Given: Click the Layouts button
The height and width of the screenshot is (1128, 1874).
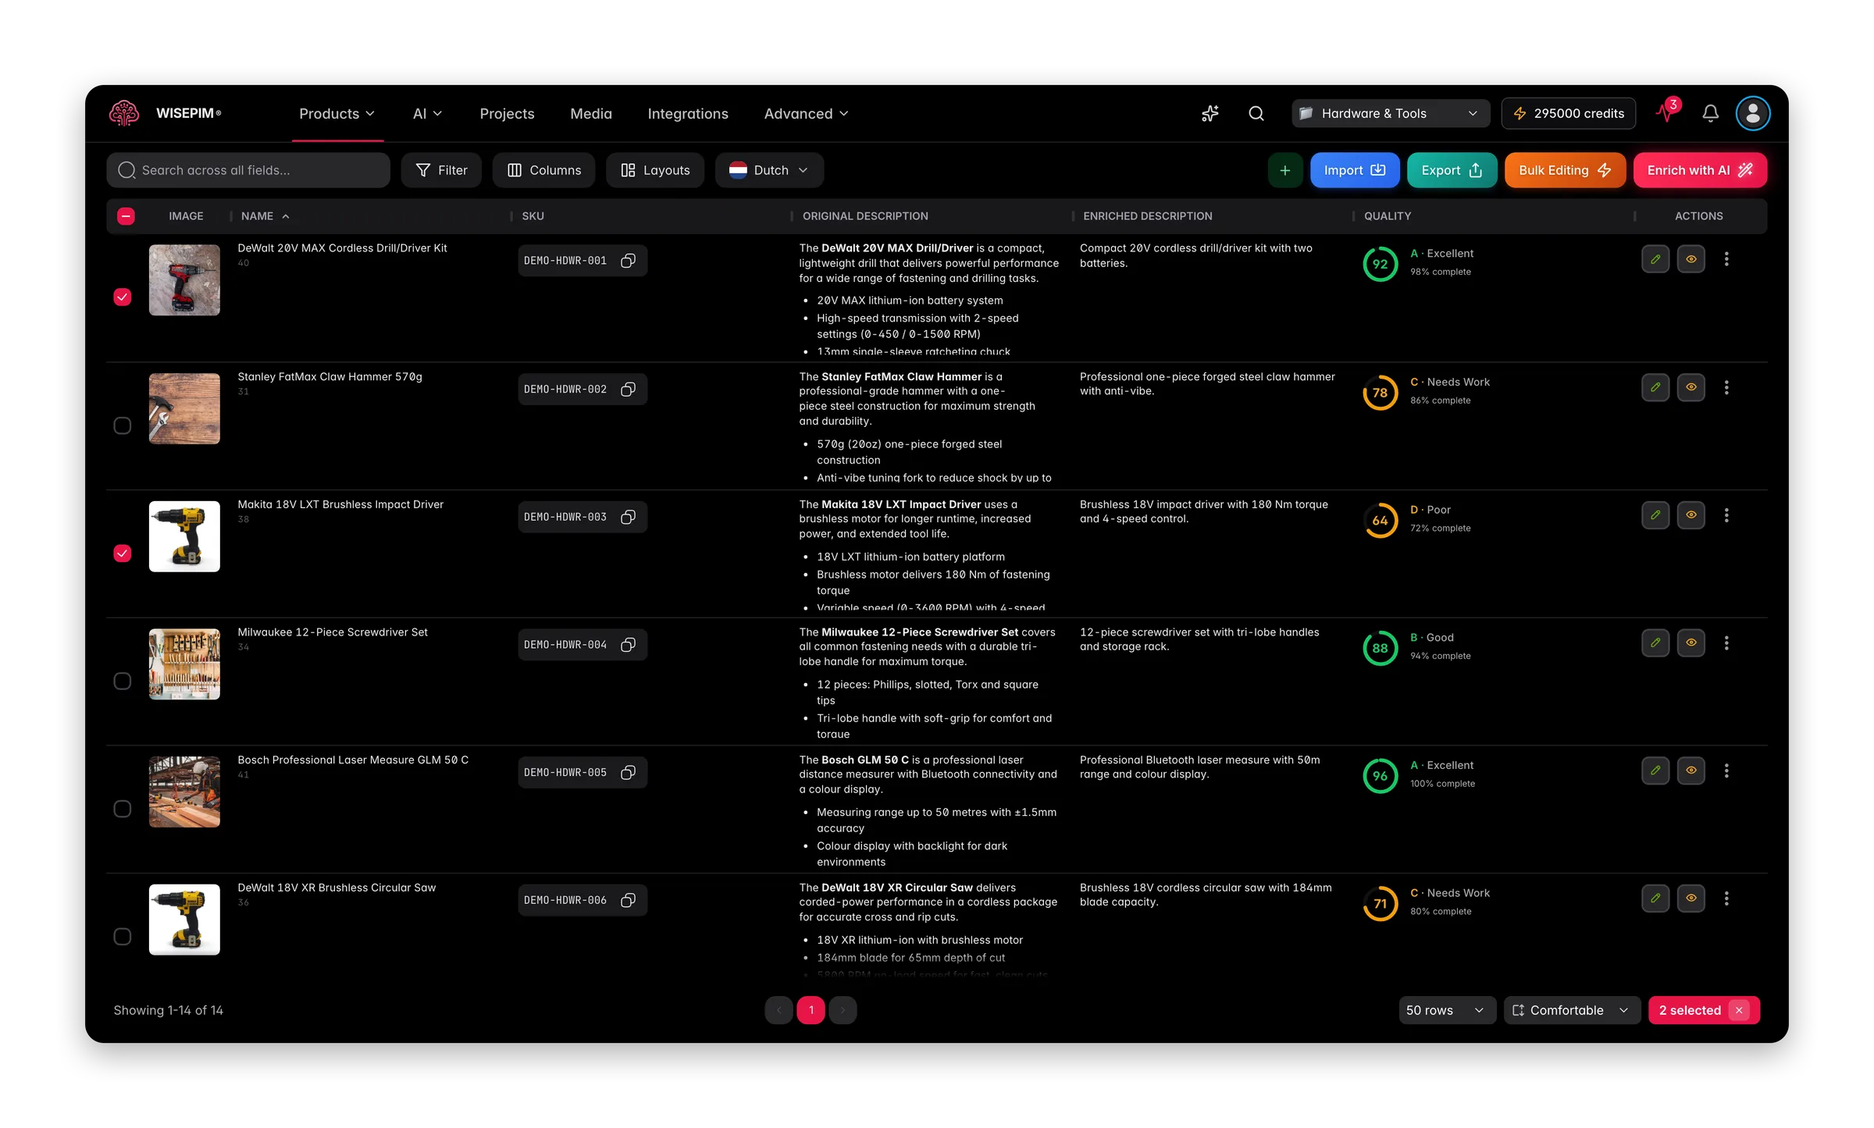Looking at the screenshot, I should 655,170.
